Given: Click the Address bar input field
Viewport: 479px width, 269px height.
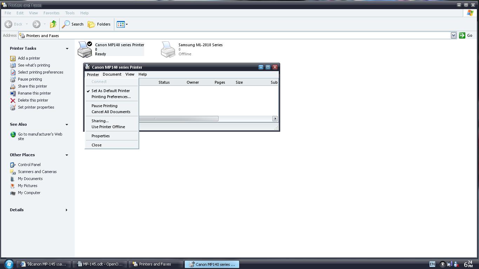Looking at the screenshot, I should point(235,35).
